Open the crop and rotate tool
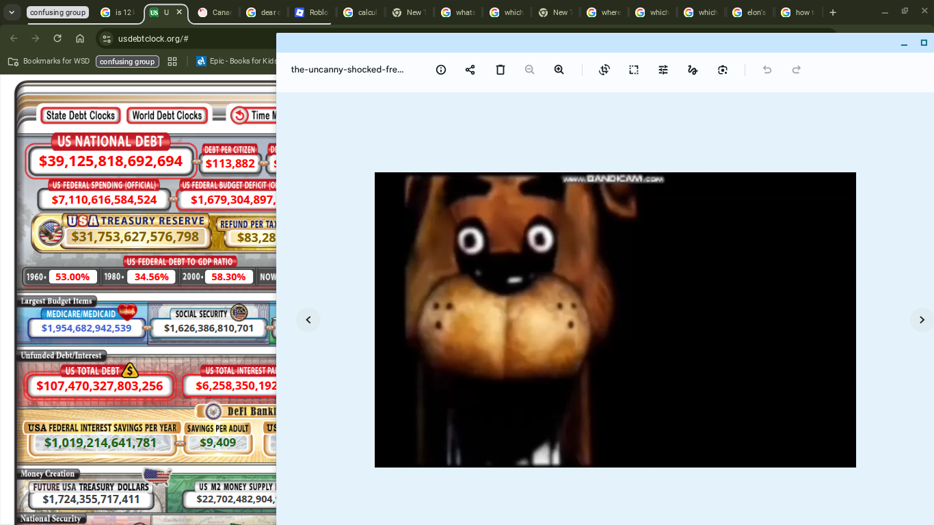Viewport: 934px width, 525px height. pyautogui.click(x=604, y=70)
